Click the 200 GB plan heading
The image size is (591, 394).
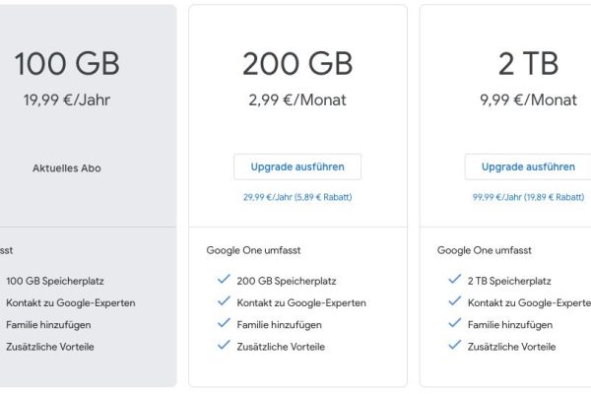tap(297, 64)
